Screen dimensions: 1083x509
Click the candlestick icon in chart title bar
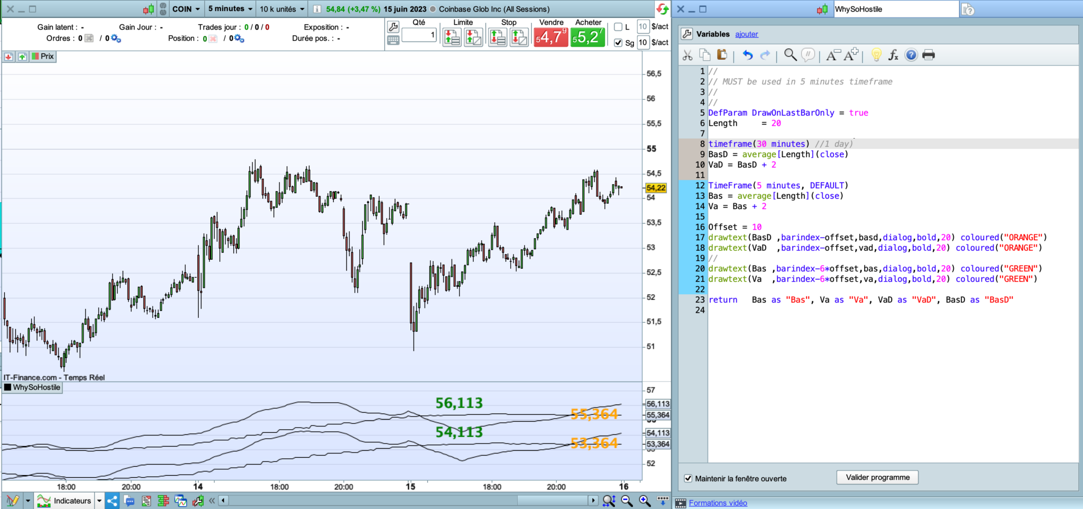point(149,9)
